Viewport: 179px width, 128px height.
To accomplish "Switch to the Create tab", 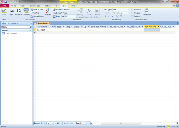I will coord(23,6).
